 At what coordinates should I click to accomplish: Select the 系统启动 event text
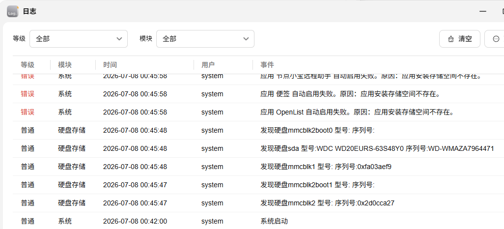pos(274,221)
